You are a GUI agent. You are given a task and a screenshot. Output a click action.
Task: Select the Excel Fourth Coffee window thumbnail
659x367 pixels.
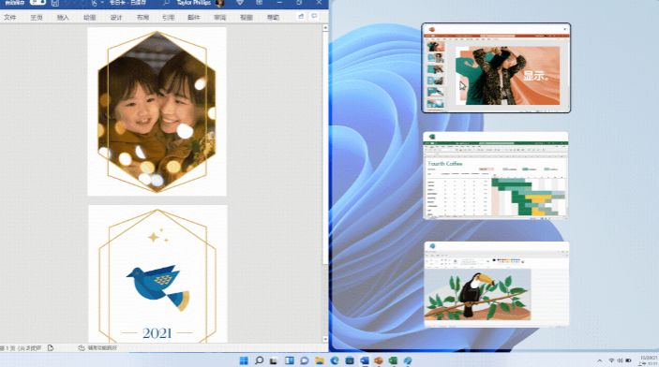[496, 175]
